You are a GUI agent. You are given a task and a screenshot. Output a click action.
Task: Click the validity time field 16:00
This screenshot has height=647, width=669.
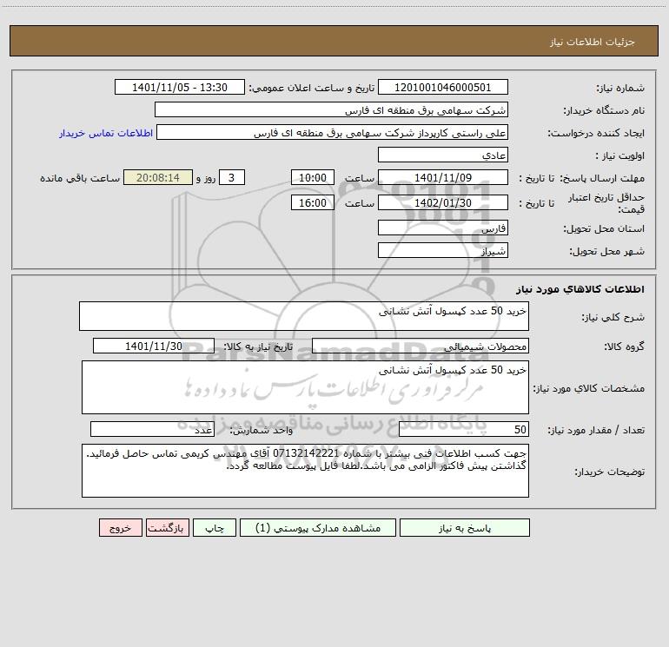click(312, 202)
